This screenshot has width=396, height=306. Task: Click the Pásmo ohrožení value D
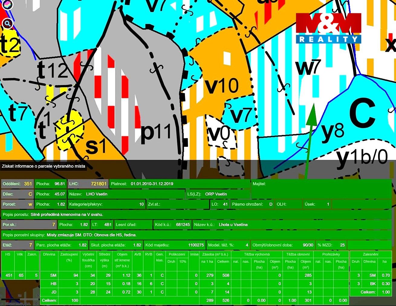tap(271, 204)
